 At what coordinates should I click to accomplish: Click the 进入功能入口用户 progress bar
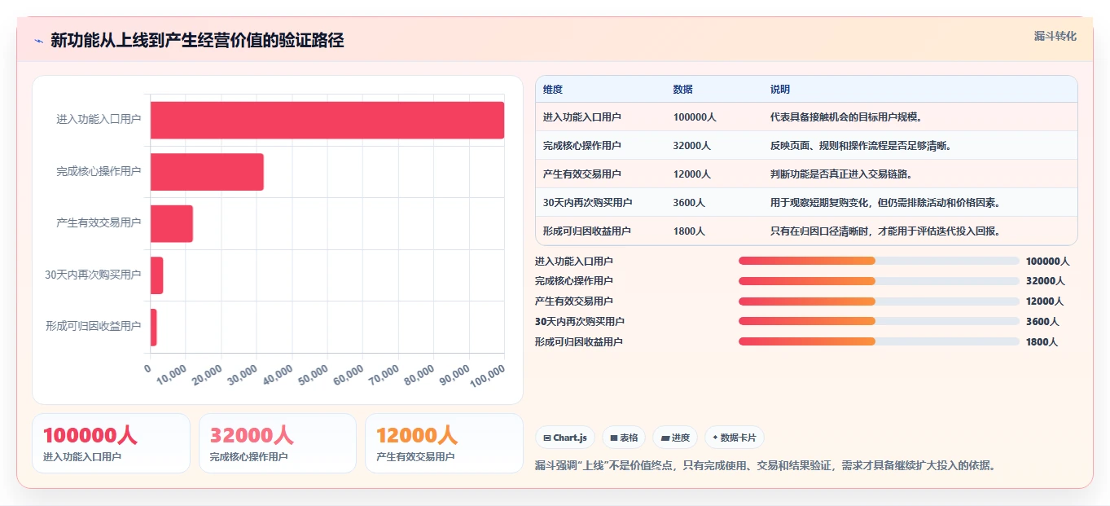coord(879,261)
